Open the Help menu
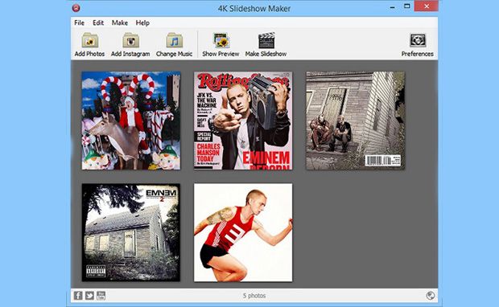Viewport: 499px width, 307px height. pos(142,23)
